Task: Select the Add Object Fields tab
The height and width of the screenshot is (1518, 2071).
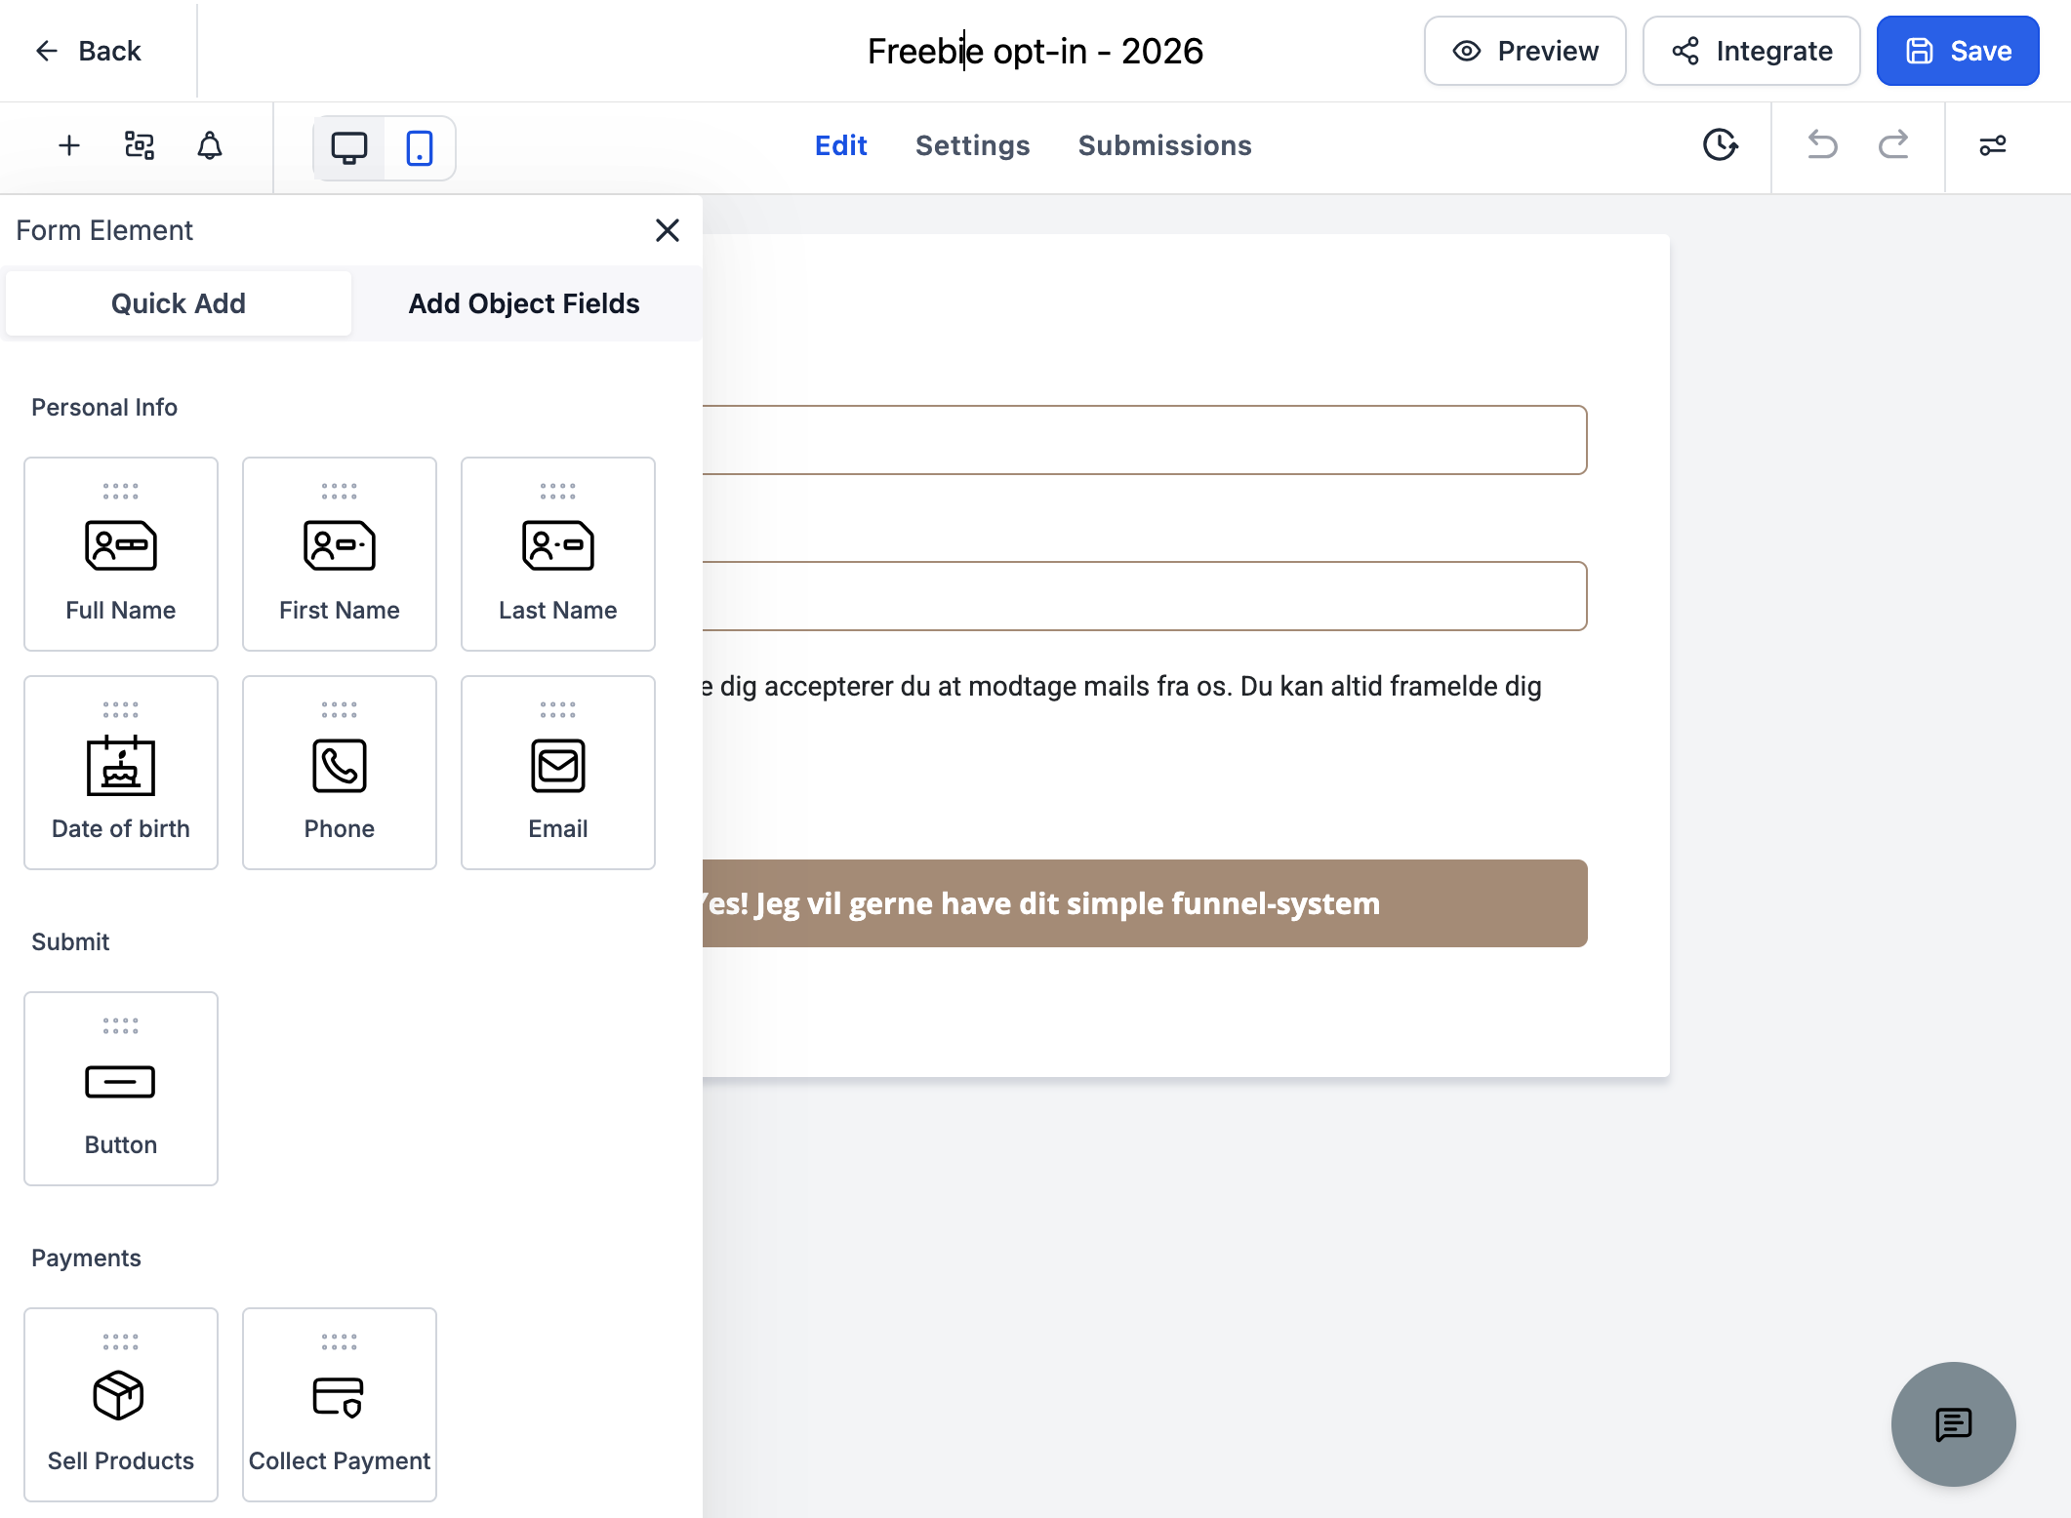Action: [x=524, y=303]
